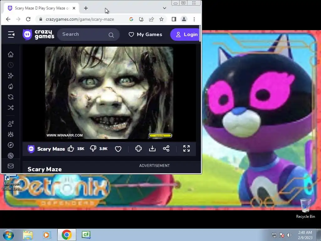Click the Login button
321x241 pixels.
pos(185,35)
